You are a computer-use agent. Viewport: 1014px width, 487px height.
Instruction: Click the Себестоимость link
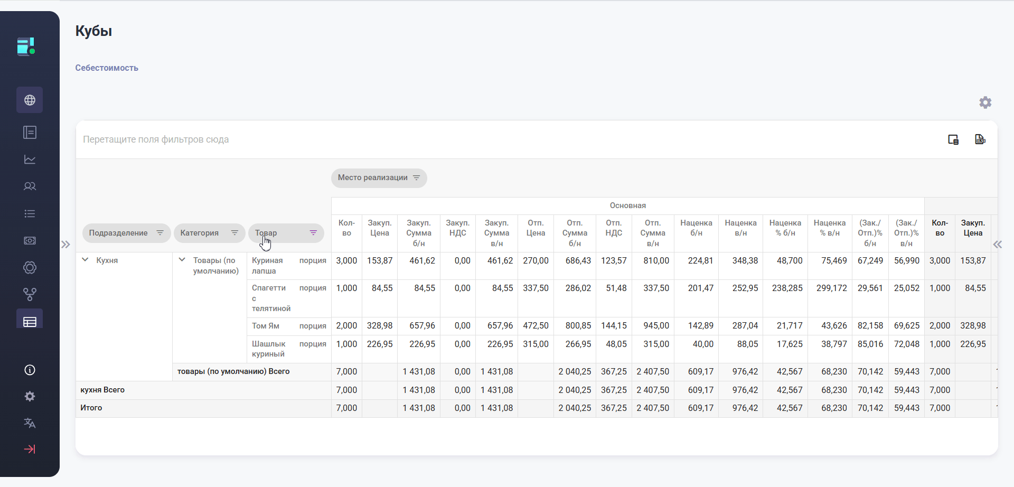coord(107,68)
